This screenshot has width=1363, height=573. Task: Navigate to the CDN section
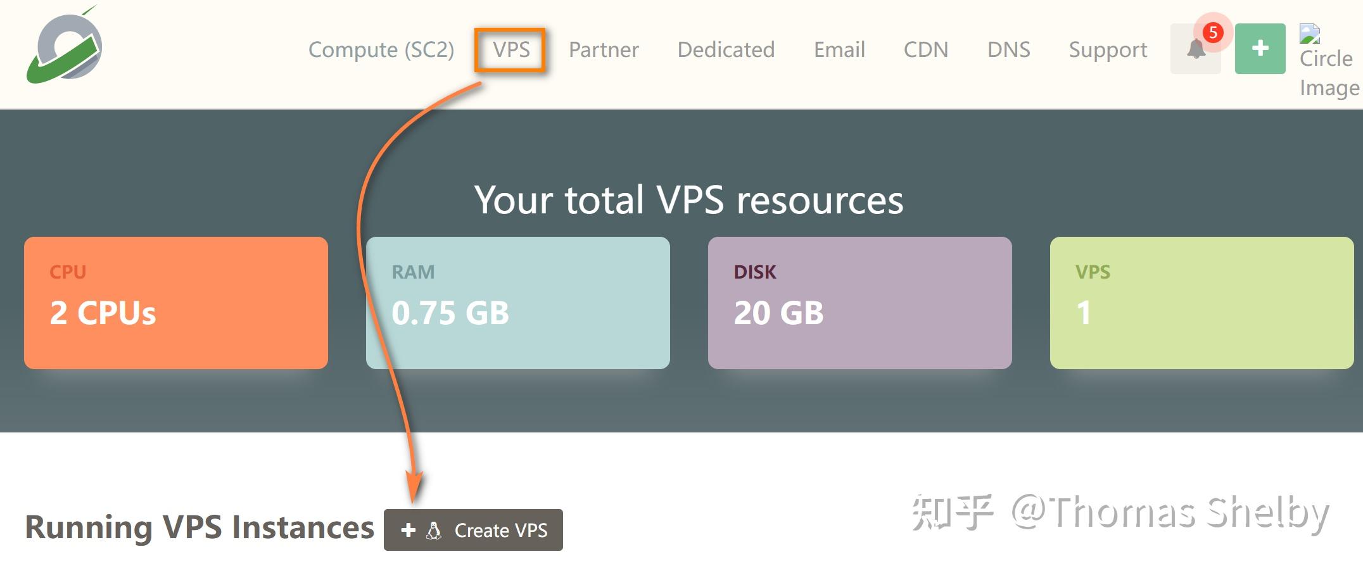(926, 50)
